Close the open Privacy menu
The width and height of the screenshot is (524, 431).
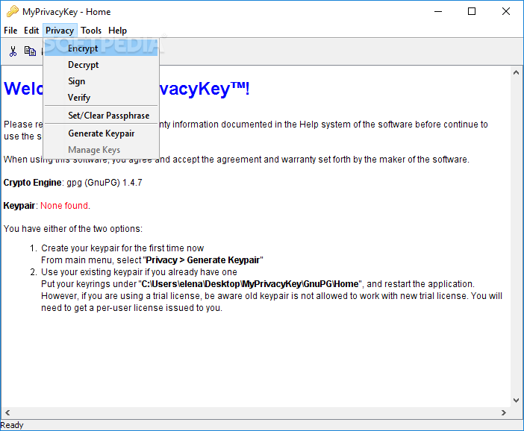tap(60, 31)
